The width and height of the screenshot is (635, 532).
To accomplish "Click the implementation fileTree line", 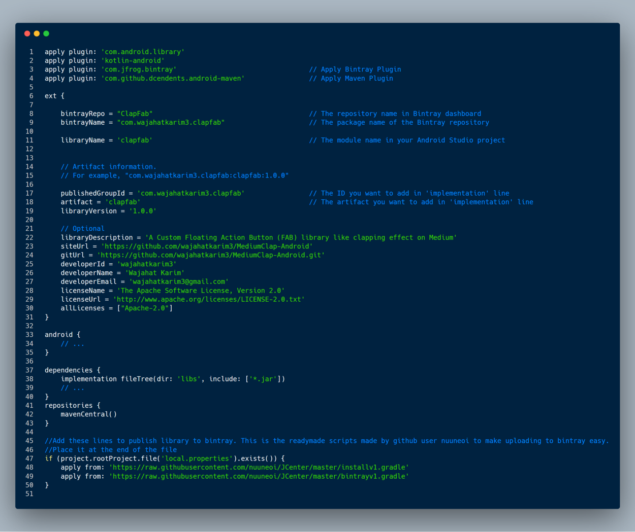I will [x=173, y=379].
